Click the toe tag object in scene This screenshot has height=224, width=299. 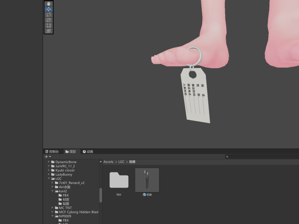coord(196,95)
